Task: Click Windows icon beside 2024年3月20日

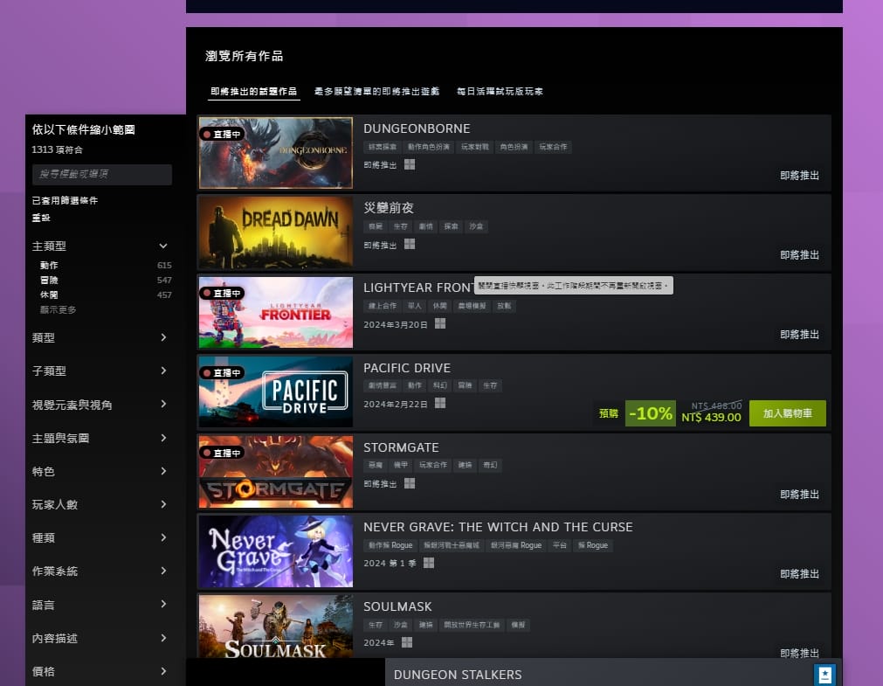Action: [440, 323]
